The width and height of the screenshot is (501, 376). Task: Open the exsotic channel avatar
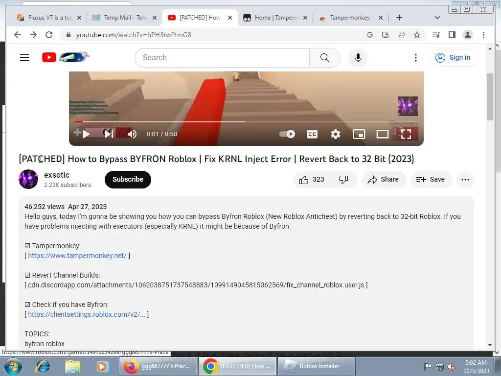tap(28, 179)
